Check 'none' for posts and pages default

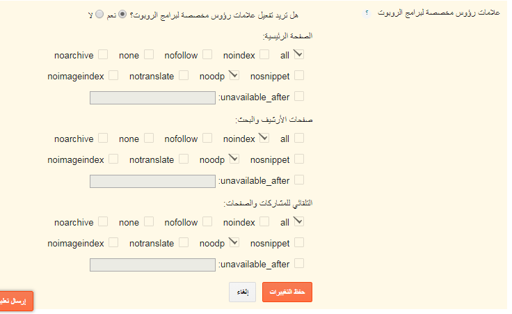(149, 221)
